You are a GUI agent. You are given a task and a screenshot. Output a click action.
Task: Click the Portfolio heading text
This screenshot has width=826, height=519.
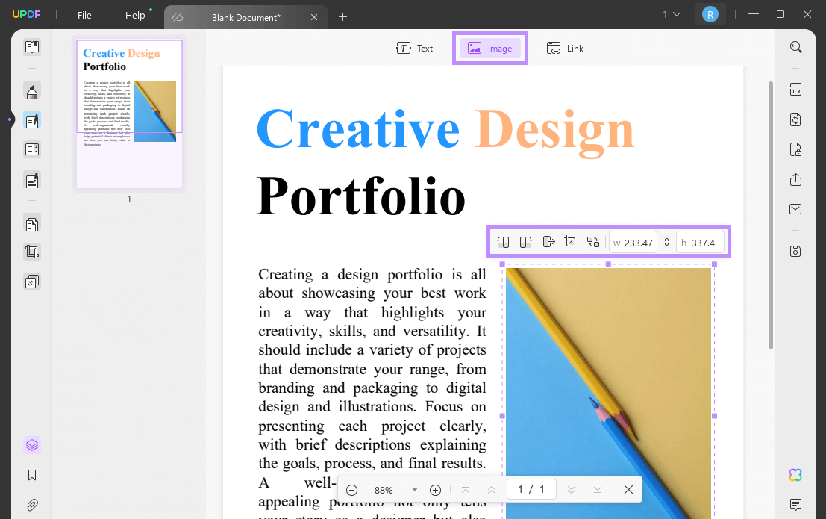[361, 197]
